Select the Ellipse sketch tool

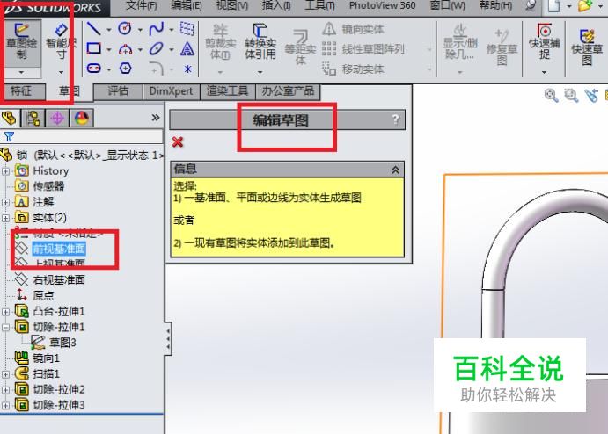157,49
